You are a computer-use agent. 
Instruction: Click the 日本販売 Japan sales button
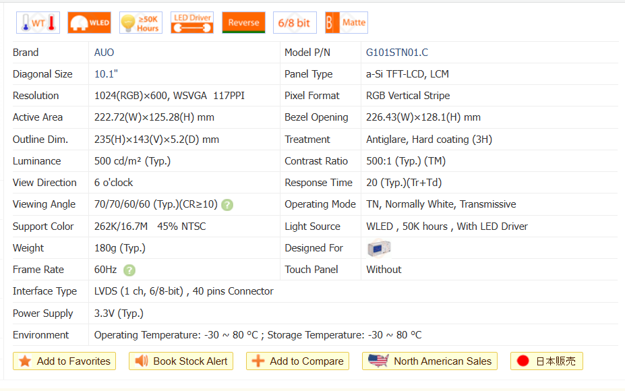point(546,361)
